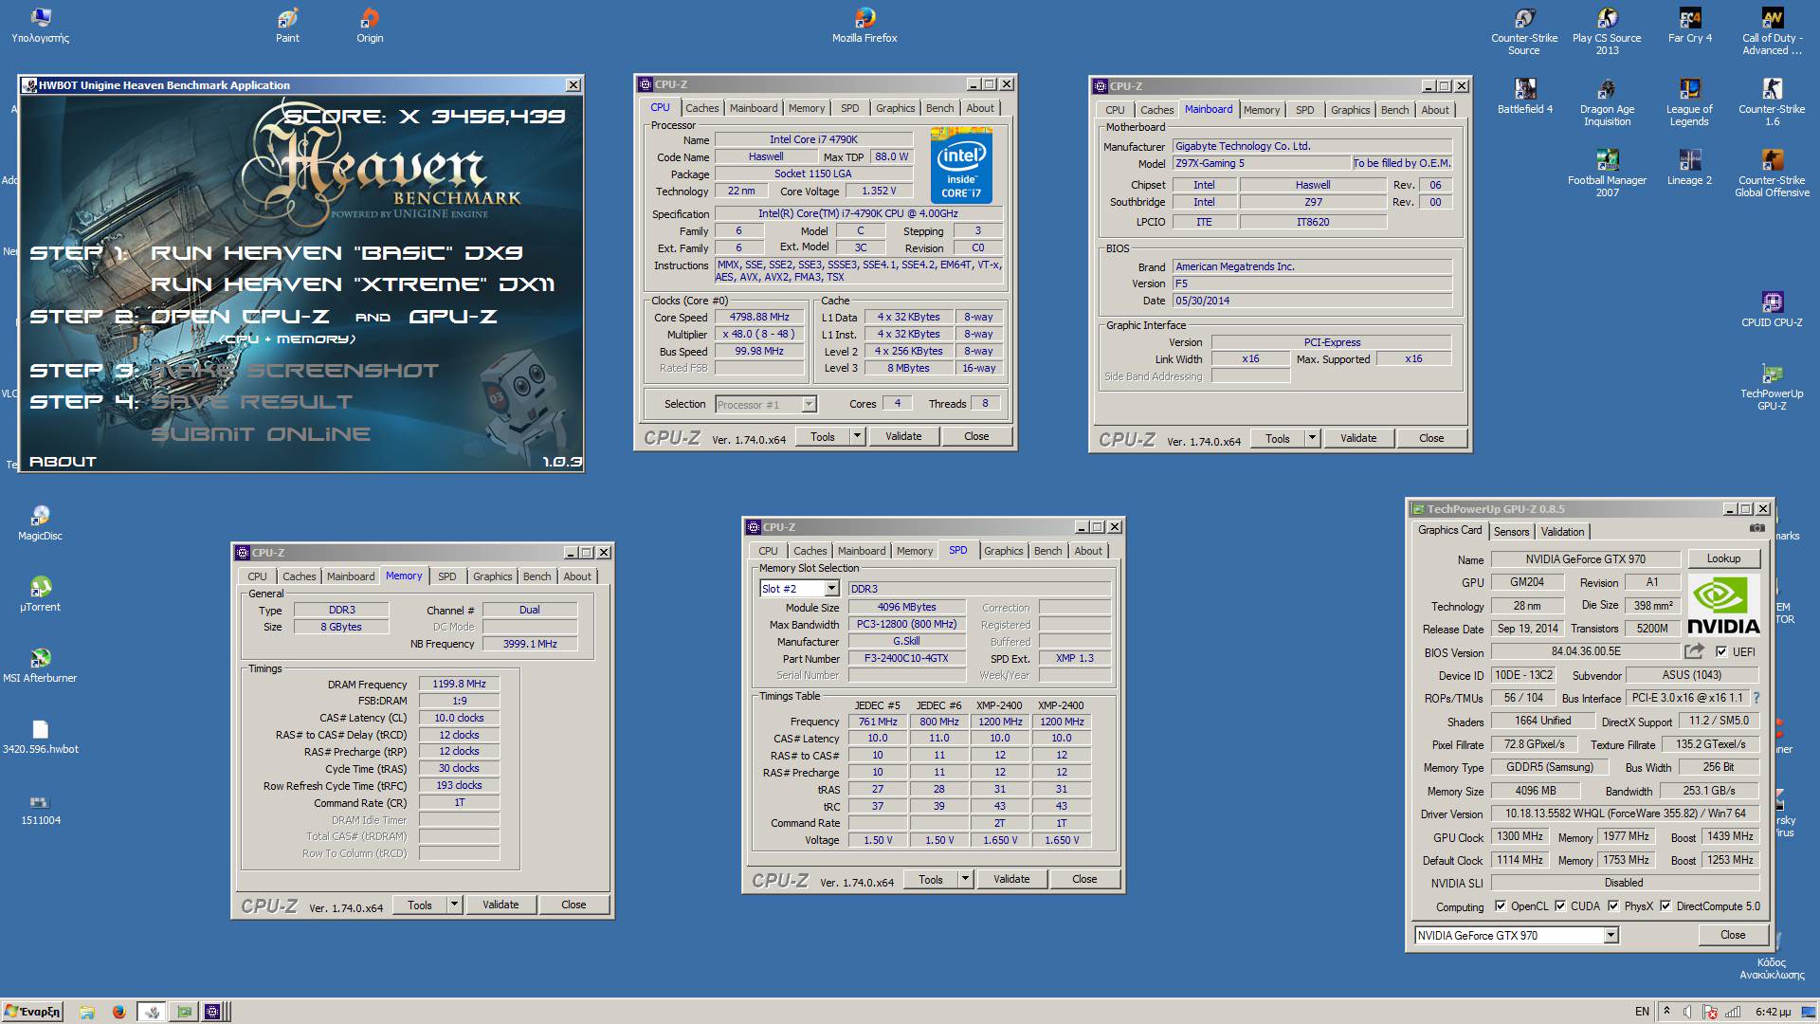
Task: Click Explorer folder icon in taskbar
Action: point(86,1012)
